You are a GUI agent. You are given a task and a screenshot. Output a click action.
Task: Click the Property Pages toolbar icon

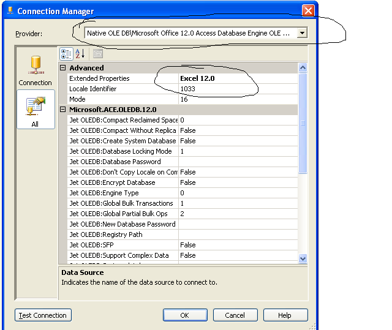pyautogui.click(x=98, y=54)
